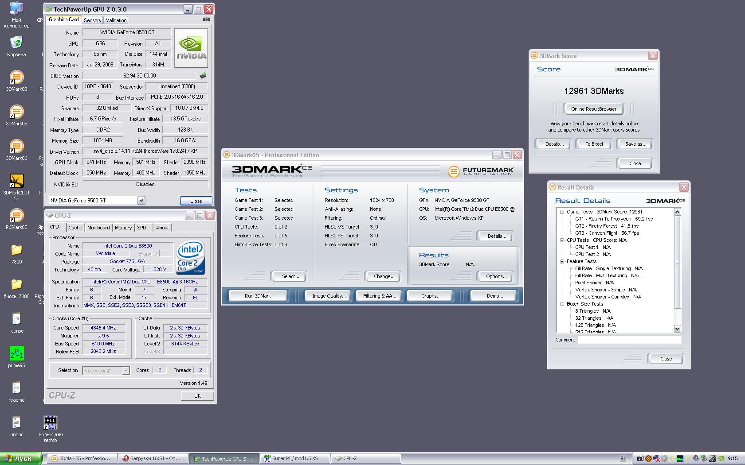Open the Мой компьютер desktop icon
This screenshot has width=745, height=465.
(x=16, y=8)
